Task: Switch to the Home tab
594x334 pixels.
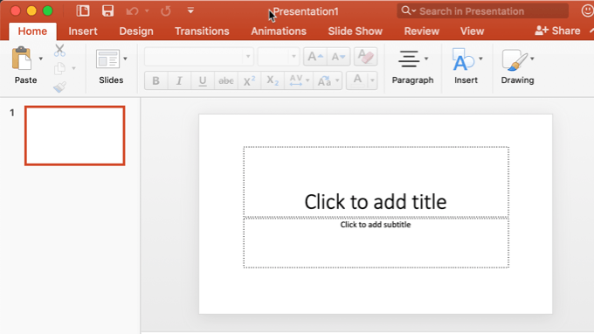Action: point(32,31)
